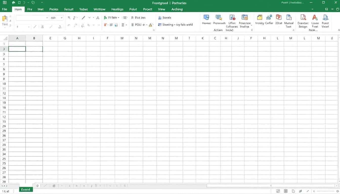Image resolution: width=340 pixels, height=194 pixels.
Task: Open the quick access toolbar dropdown arrow
Action: coord(42,3)
